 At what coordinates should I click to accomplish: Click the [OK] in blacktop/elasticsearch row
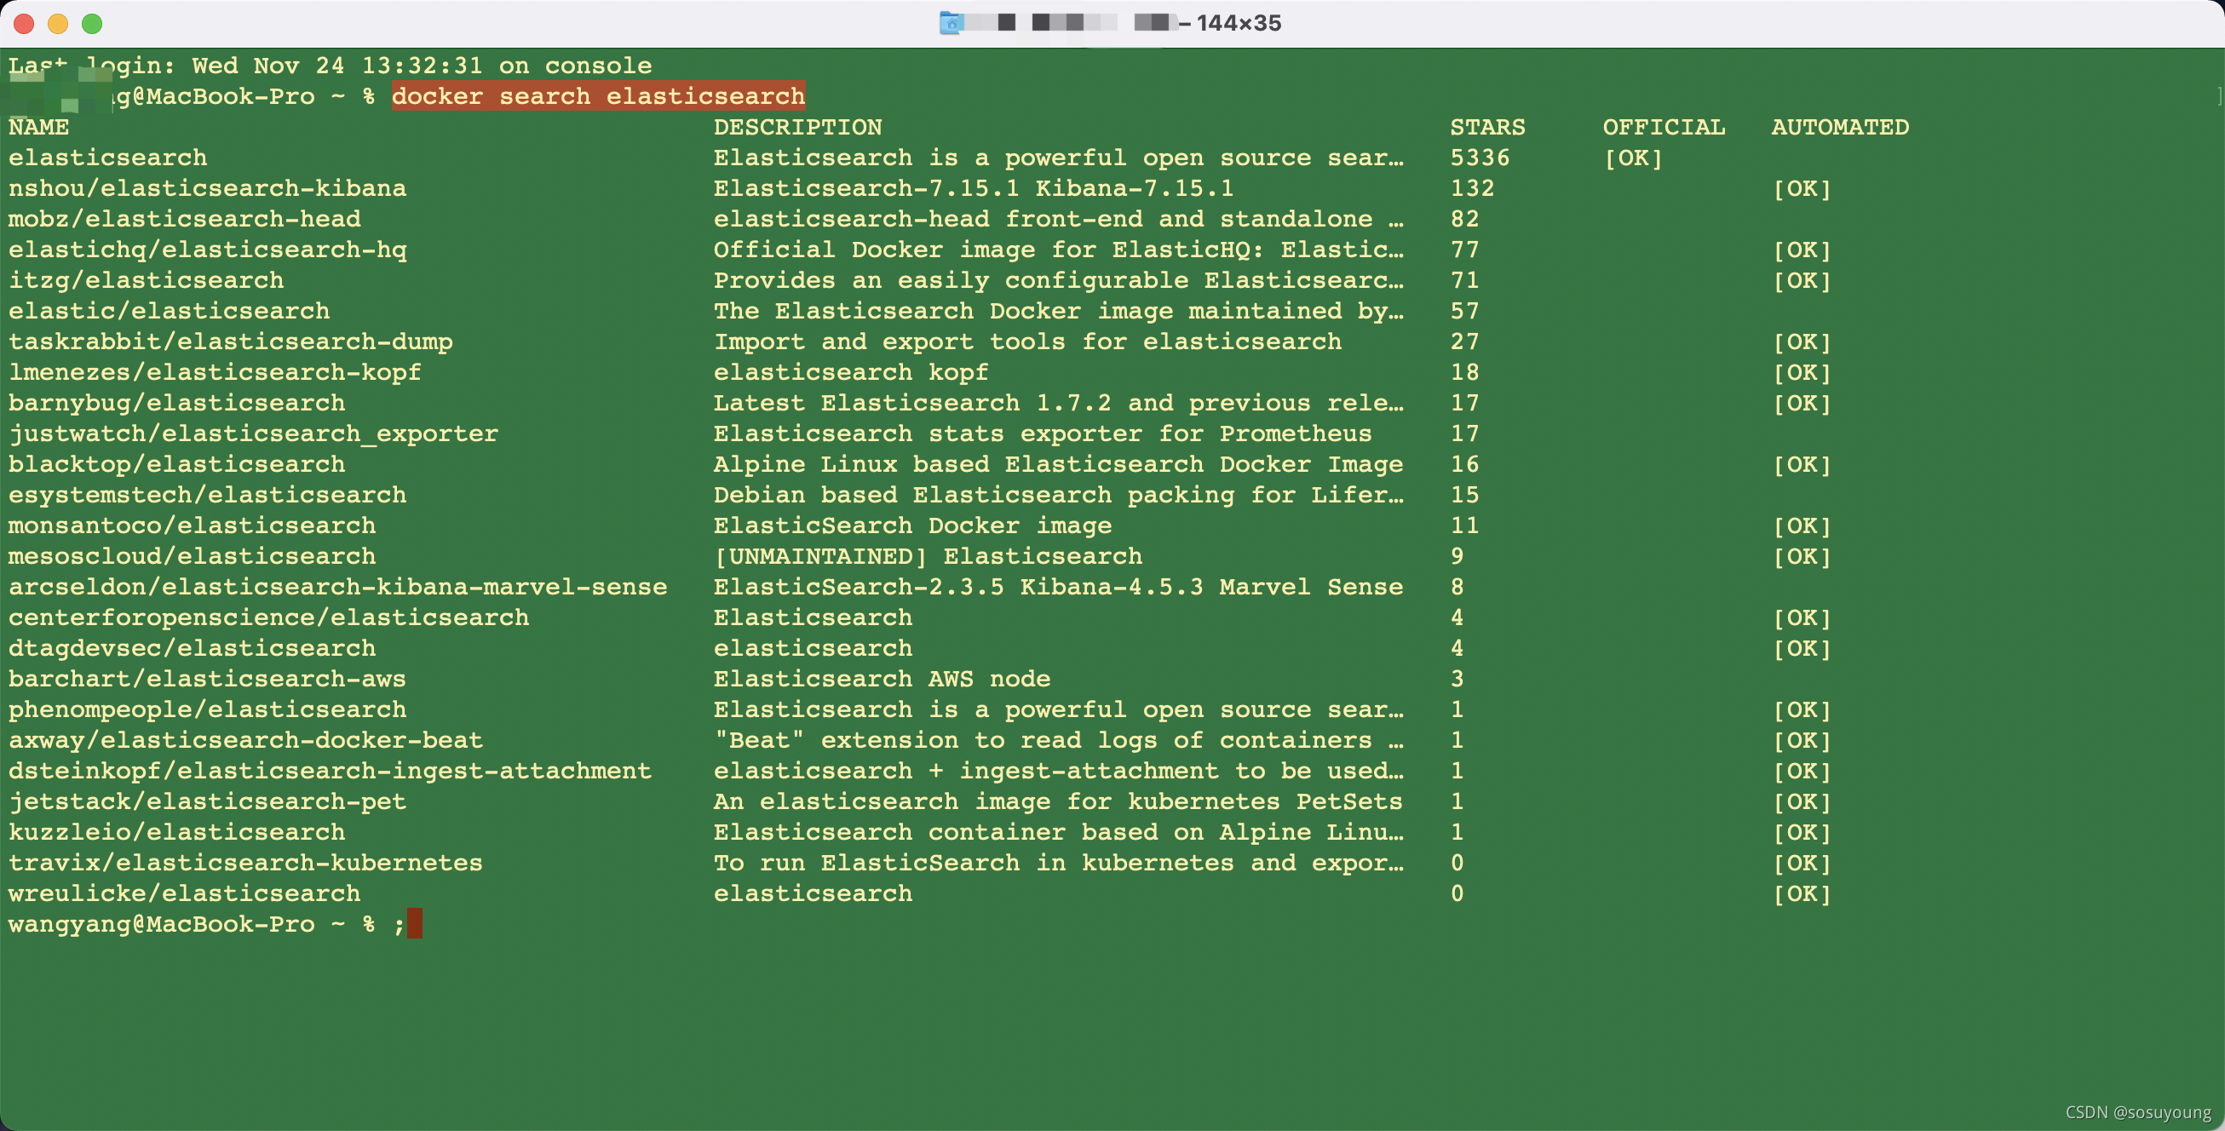click(1802, 464)
